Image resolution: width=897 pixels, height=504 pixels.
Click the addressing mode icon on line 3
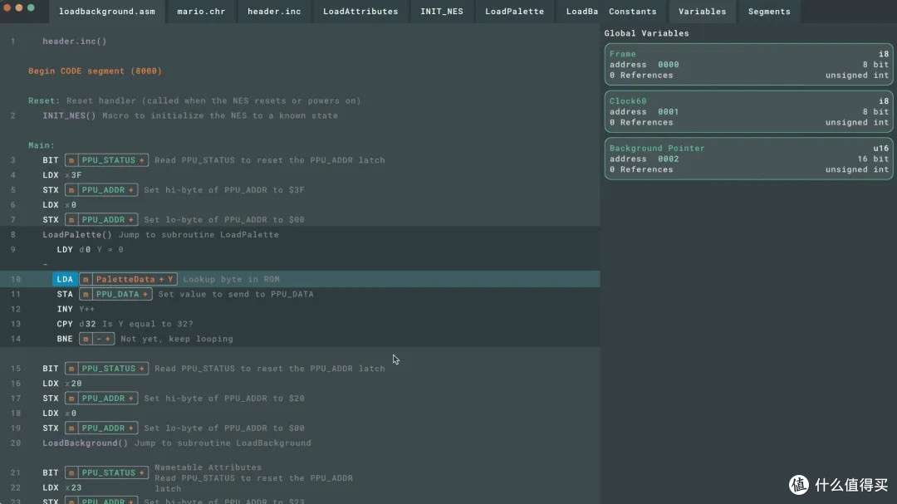(x=71, y=160)
